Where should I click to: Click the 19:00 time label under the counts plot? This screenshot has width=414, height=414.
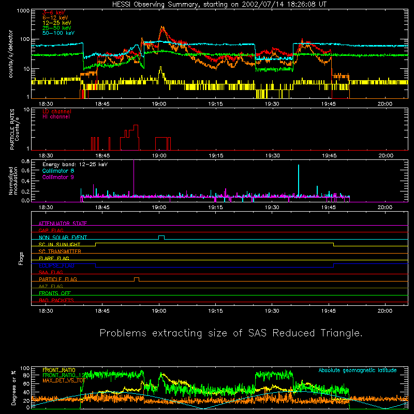click(x=159, y=104)
